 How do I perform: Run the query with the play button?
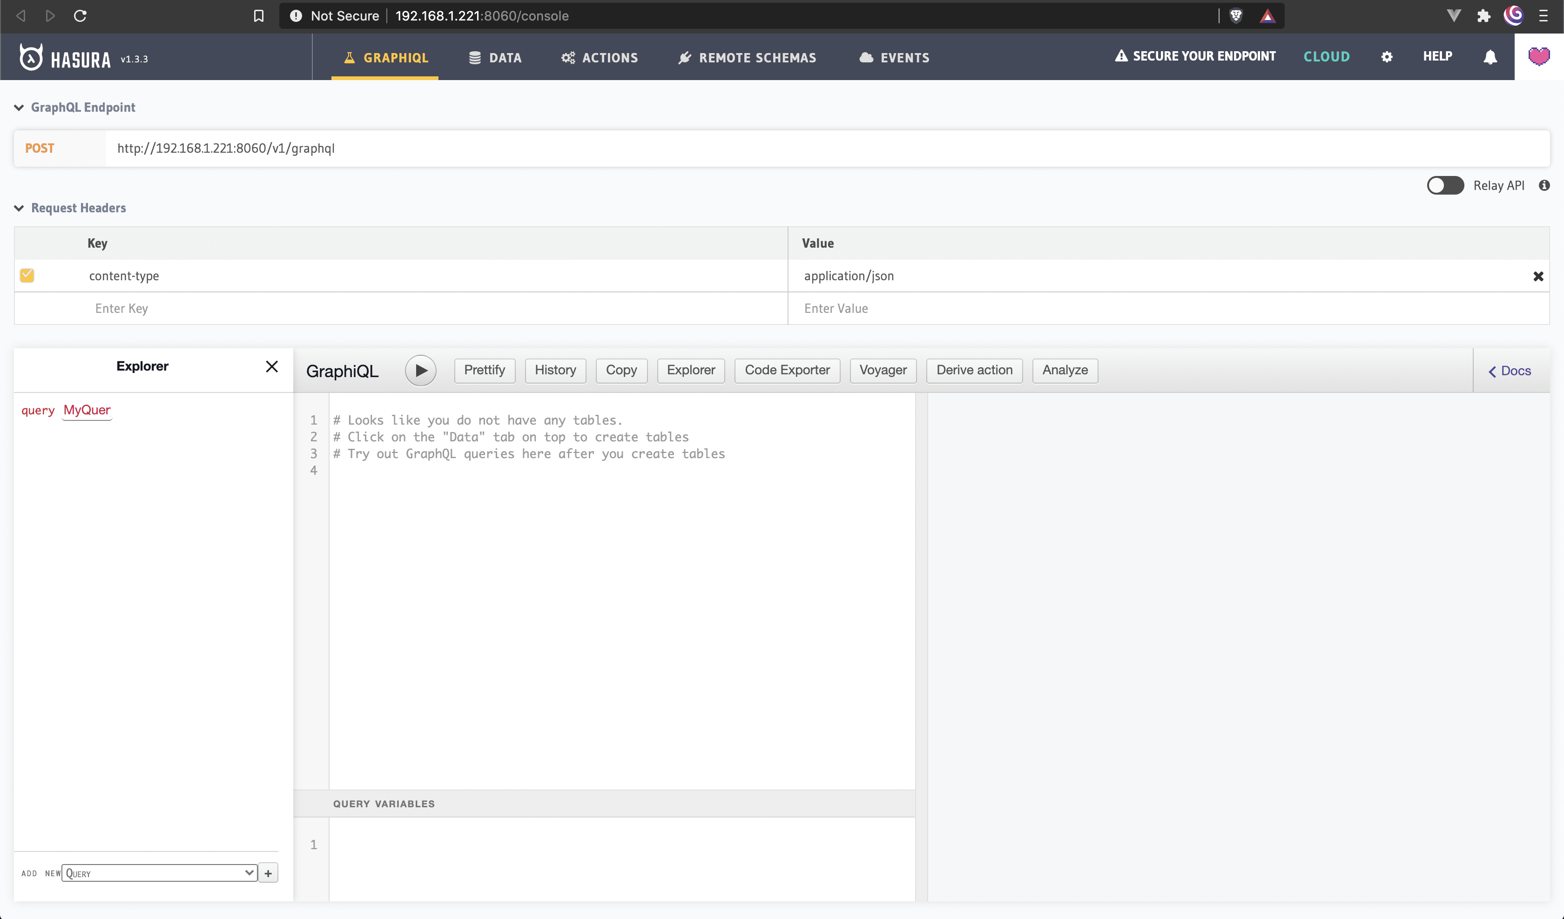pos(421,370)
